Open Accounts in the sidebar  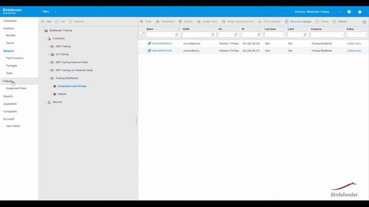click(9, 119)
